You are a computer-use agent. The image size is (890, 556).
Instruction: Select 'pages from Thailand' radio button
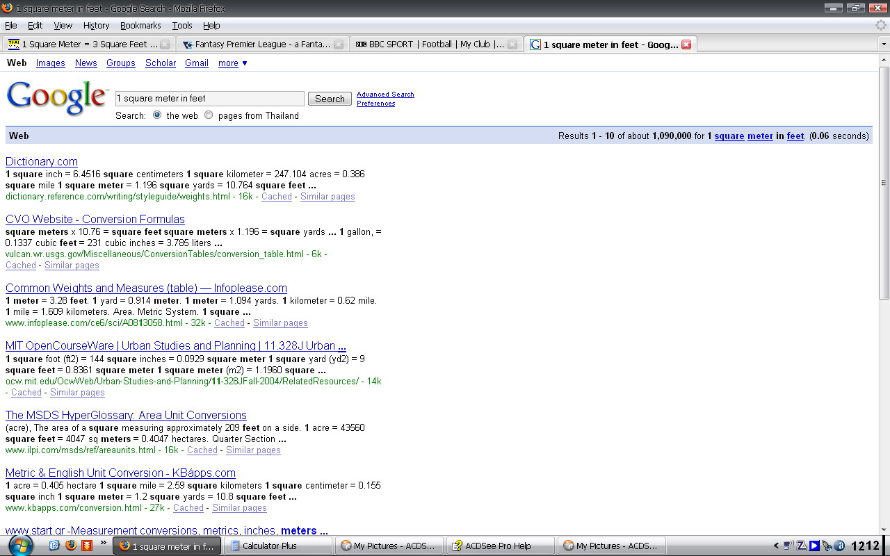pyautogui.click(x=209, y=115)
